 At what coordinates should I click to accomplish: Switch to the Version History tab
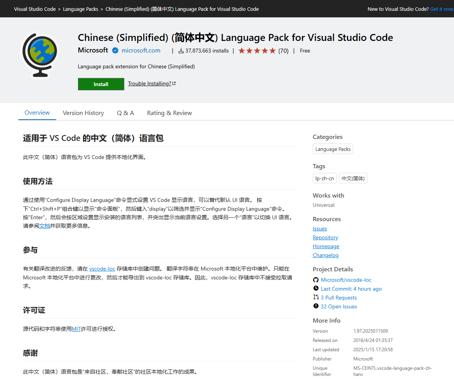click(83, 113)
